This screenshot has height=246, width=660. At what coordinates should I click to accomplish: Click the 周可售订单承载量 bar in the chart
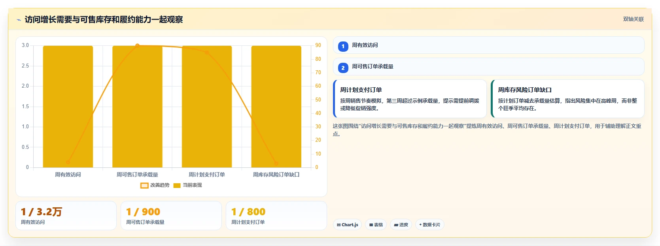(137, 107)
